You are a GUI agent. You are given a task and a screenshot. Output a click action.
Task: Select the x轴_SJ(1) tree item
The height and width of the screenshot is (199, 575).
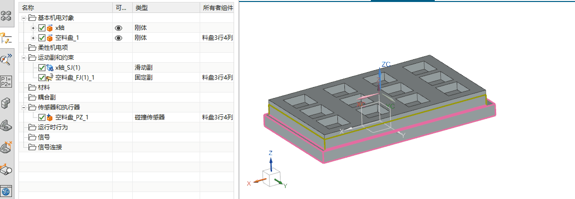[67, 68]
